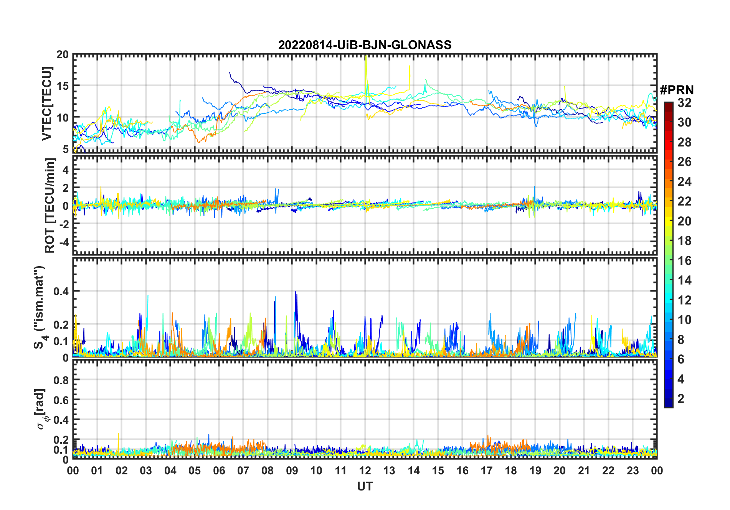Click colorbar tick label 2

tap(681, 399)
